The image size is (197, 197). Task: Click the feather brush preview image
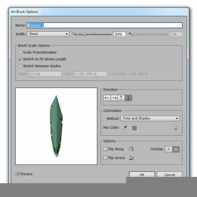tap(56, 126)
